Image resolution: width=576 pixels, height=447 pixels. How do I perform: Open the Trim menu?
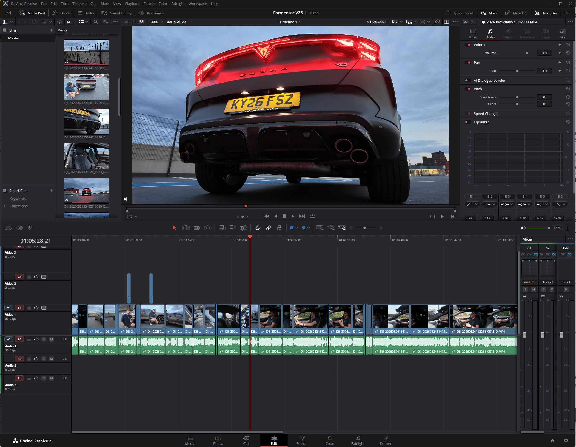pyautogui.click(x=64, y=4)
